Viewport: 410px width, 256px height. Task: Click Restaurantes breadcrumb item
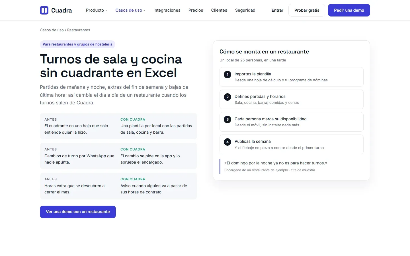pos(79,30)
